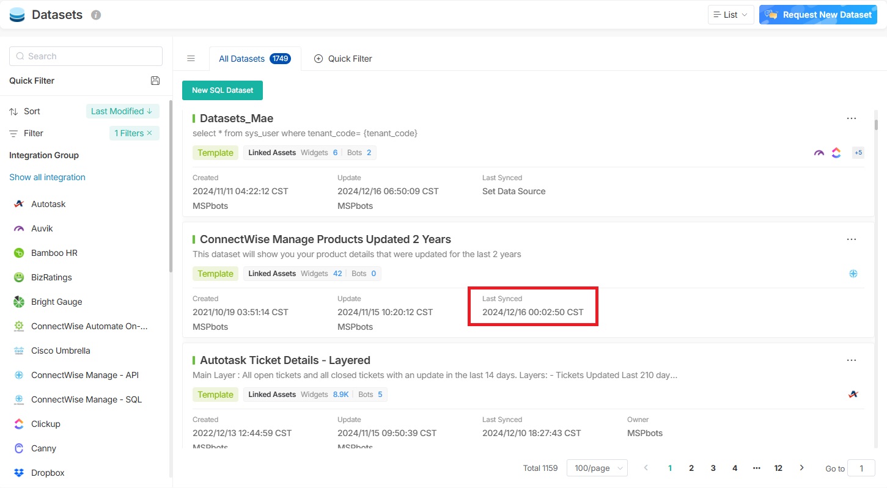Toggle Last Modified sort direction

(122, 111)
